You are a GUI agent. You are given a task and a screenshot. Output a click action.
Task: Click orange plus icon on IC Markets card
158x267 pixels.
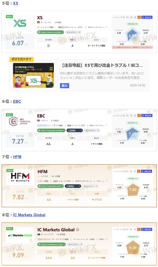click(x=139, y=229)
